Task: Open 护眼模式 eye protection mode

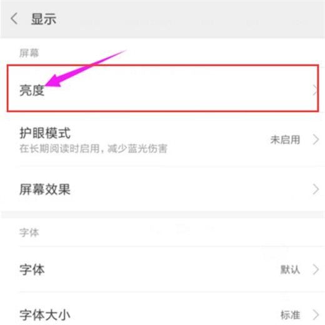Action: coord(162,139)
